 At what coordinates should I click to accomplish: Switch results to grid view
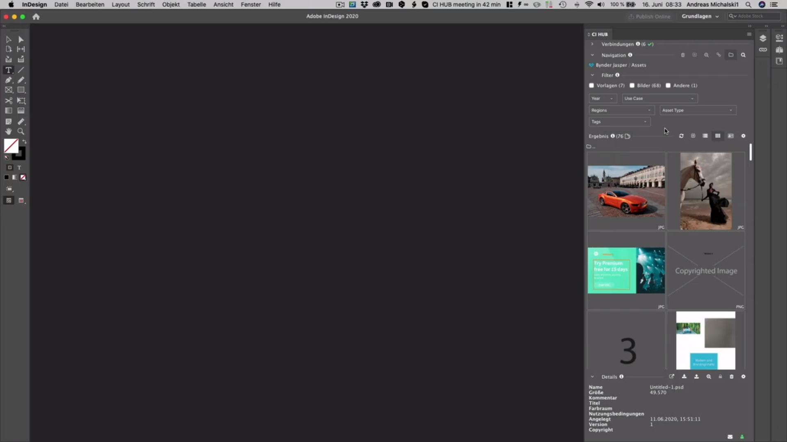click(x=718, y=136)
